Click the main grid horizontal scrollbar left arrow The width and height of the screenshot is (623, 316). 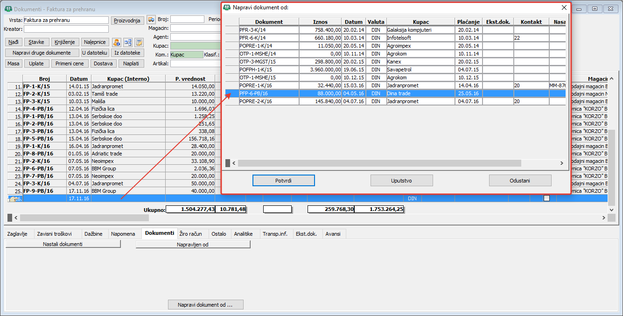tap(16, 218)
